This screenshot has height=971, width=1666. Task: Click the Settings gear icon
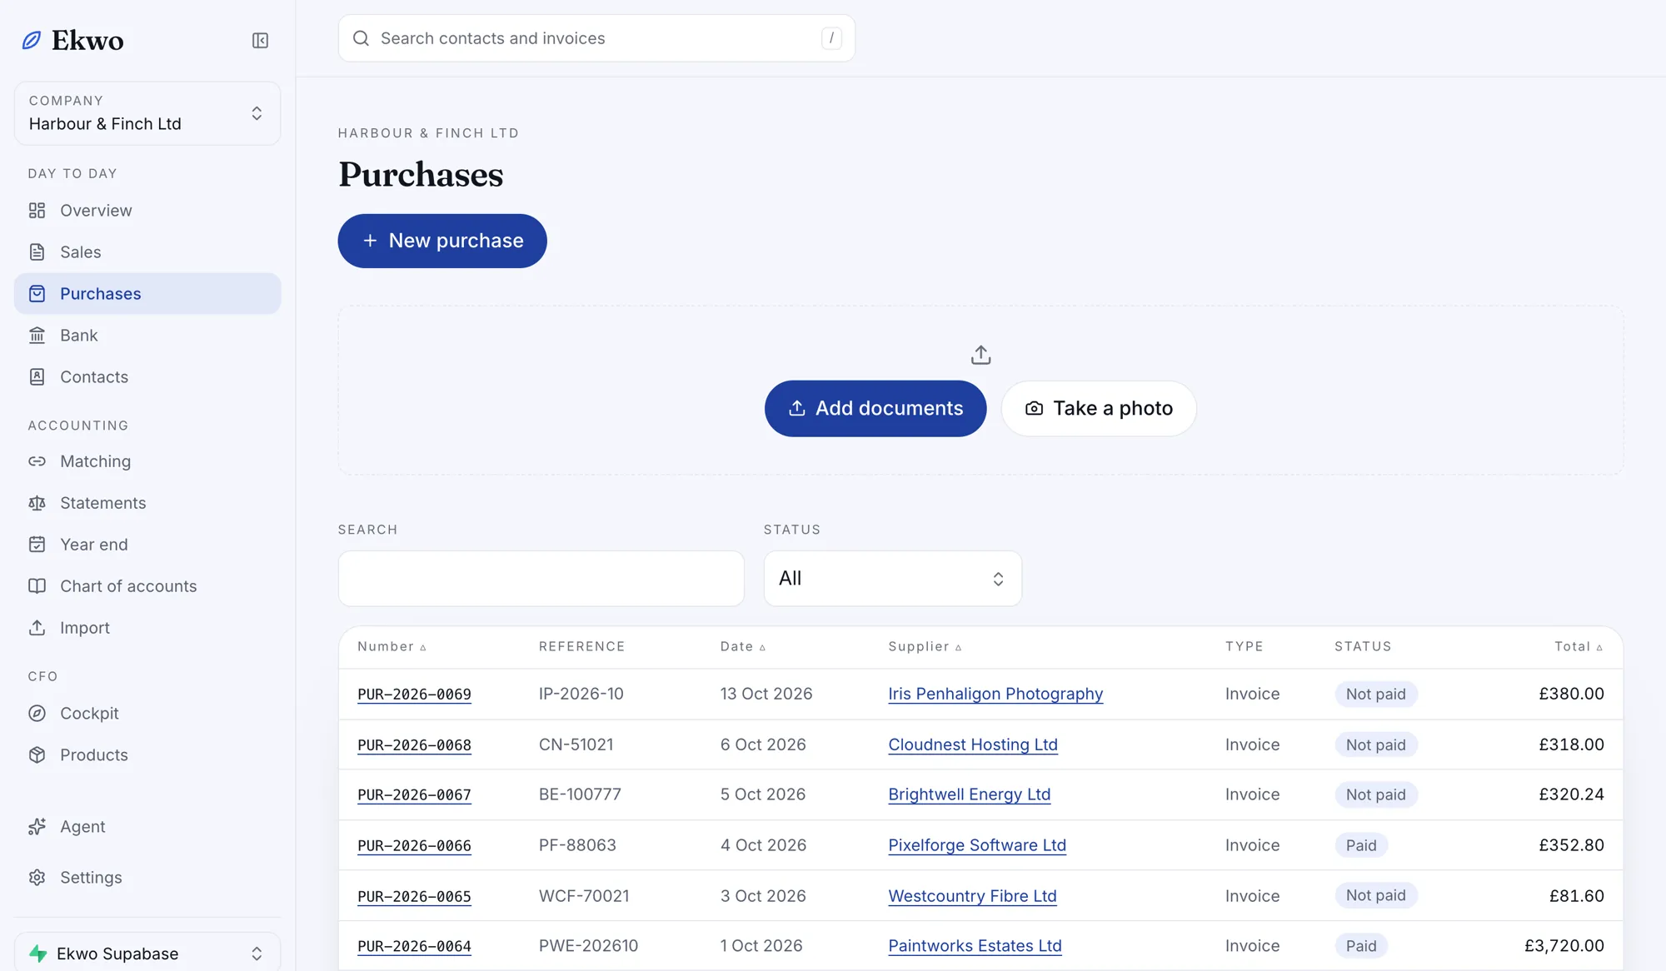tap(37, 877)
